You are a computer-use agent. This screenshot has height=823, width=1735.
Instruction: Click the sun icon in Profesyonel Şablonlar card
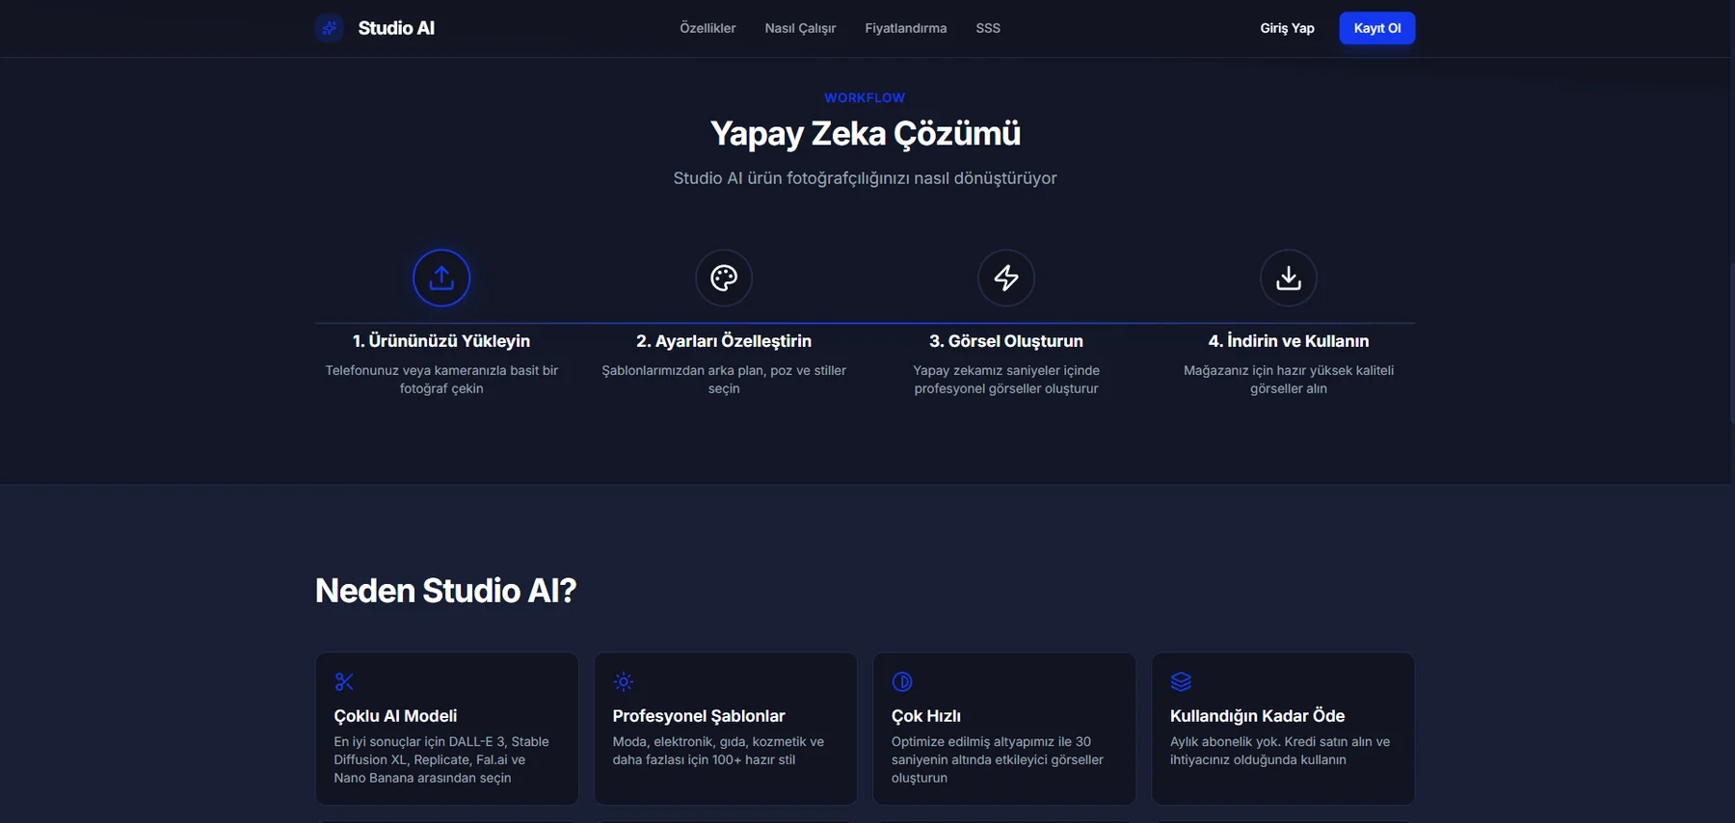point(624,681)
